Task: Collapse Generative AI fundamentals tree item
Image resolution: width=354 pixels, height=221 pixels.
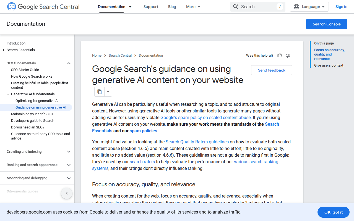Action: (x=8, y=94)
